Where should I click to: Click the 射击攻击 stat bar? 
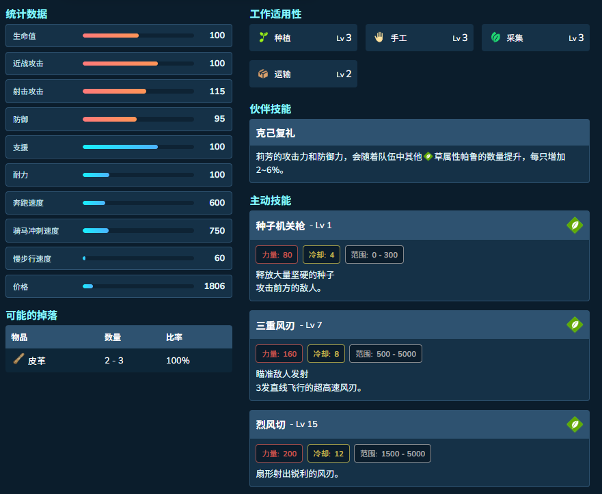138,92
